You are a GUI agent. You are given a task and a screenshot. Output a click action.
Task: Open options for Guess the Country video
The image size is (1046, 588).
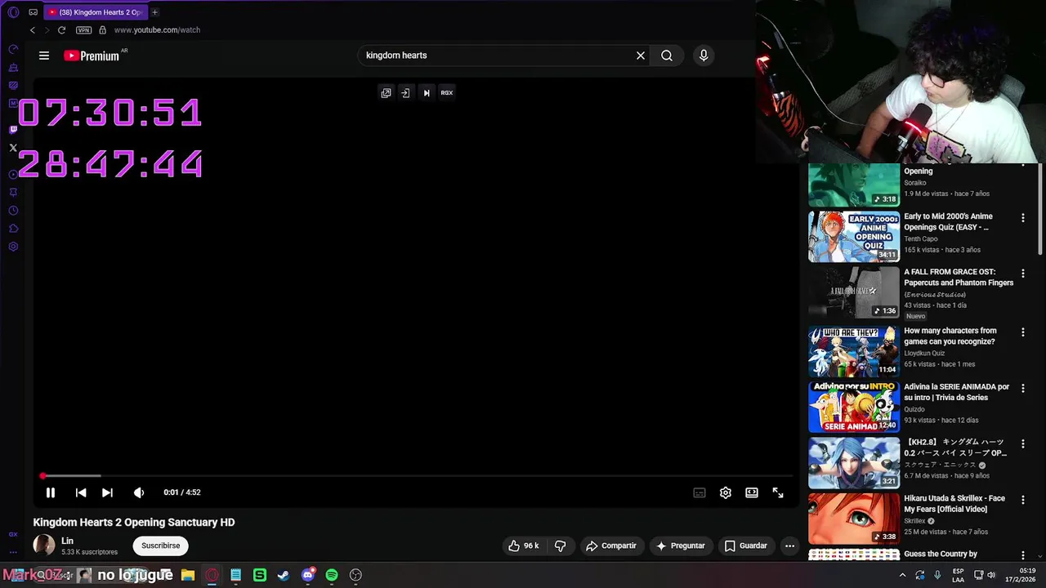pyautogui.click(x=1023, y=555)
